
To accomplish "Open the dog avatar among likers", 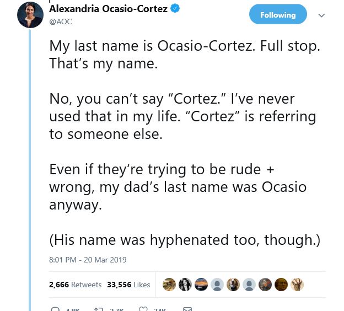I will point(233,285).
